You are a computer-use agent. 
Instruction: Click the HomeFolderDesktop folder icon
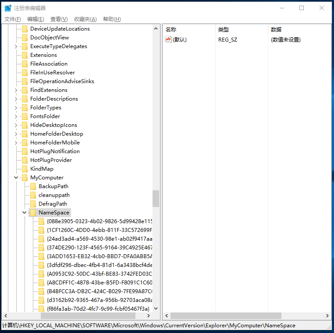25,134
